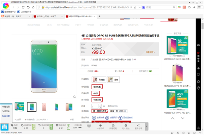The width and height of the screenshot is (204, 135).
Task: Show previous recommended items with the up chevron
Action: [173, 118]
